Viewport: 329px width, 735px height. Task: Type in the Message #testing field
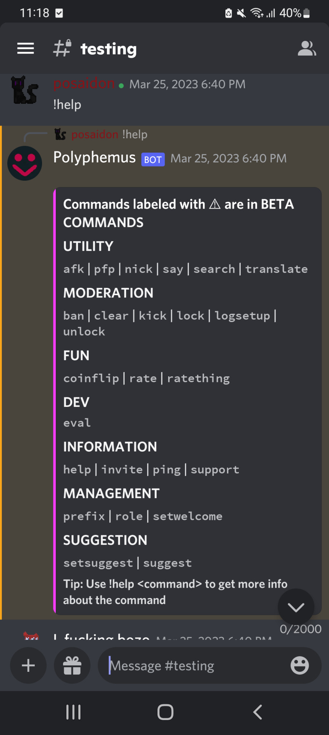click(191, 665)
